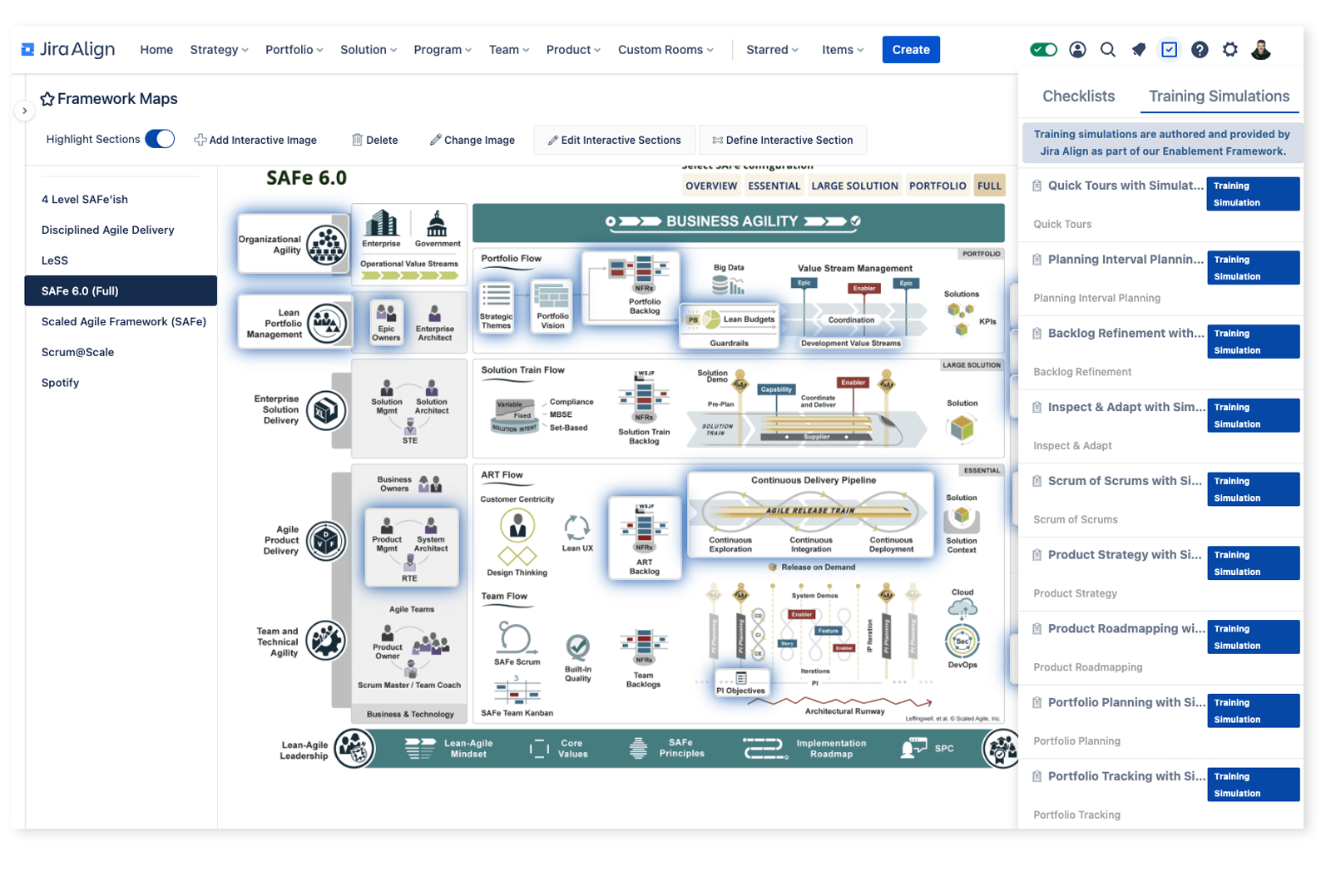Open the search magnifier icon
This screenshot has width=1336, height=882.
click(1107, 50)
